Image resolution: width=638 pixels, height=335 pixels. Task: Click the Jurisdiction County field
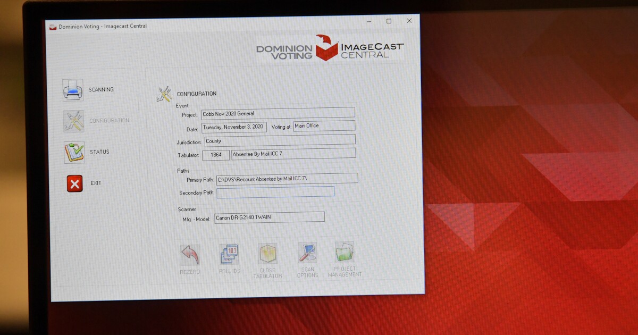pyautogui.click(x=280, y=140)
